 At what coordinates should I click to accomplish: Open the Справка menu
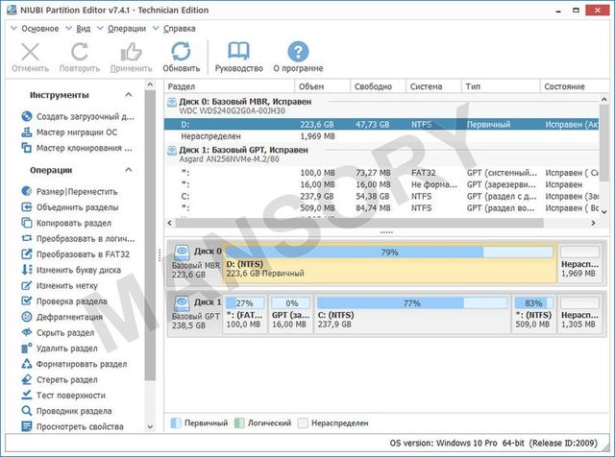click(180, 29)
